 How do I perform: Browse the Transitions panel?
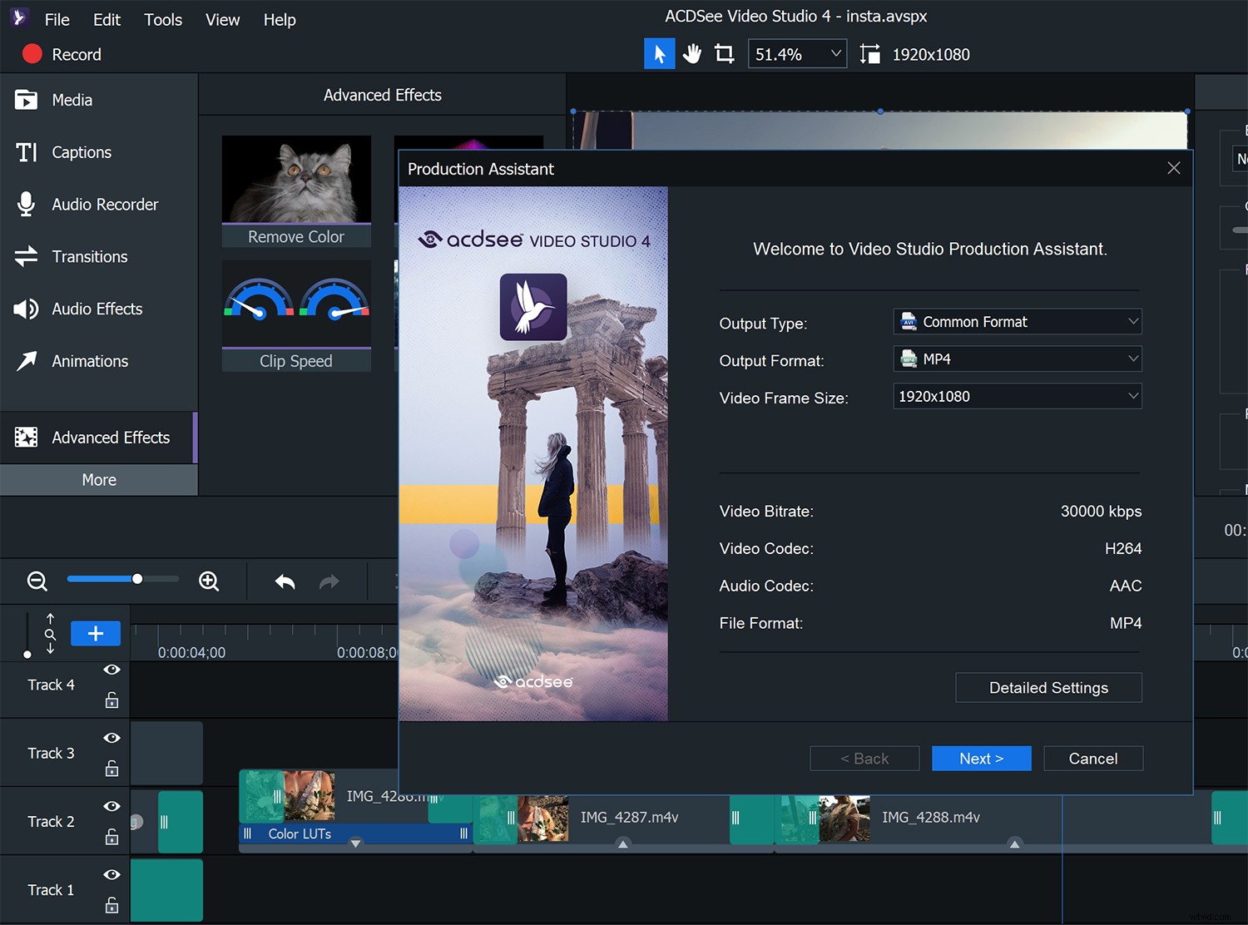tap(89, 256)
